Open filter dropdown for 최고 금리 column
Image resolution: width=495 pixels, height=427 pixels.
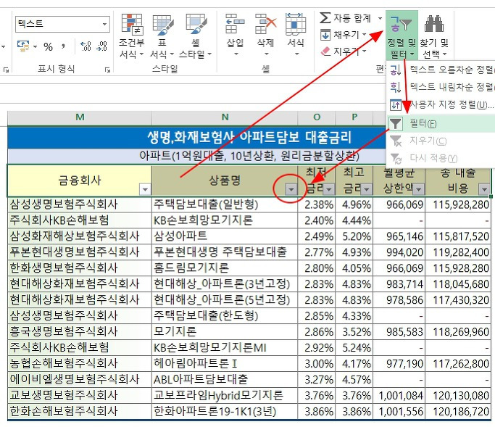366,189
